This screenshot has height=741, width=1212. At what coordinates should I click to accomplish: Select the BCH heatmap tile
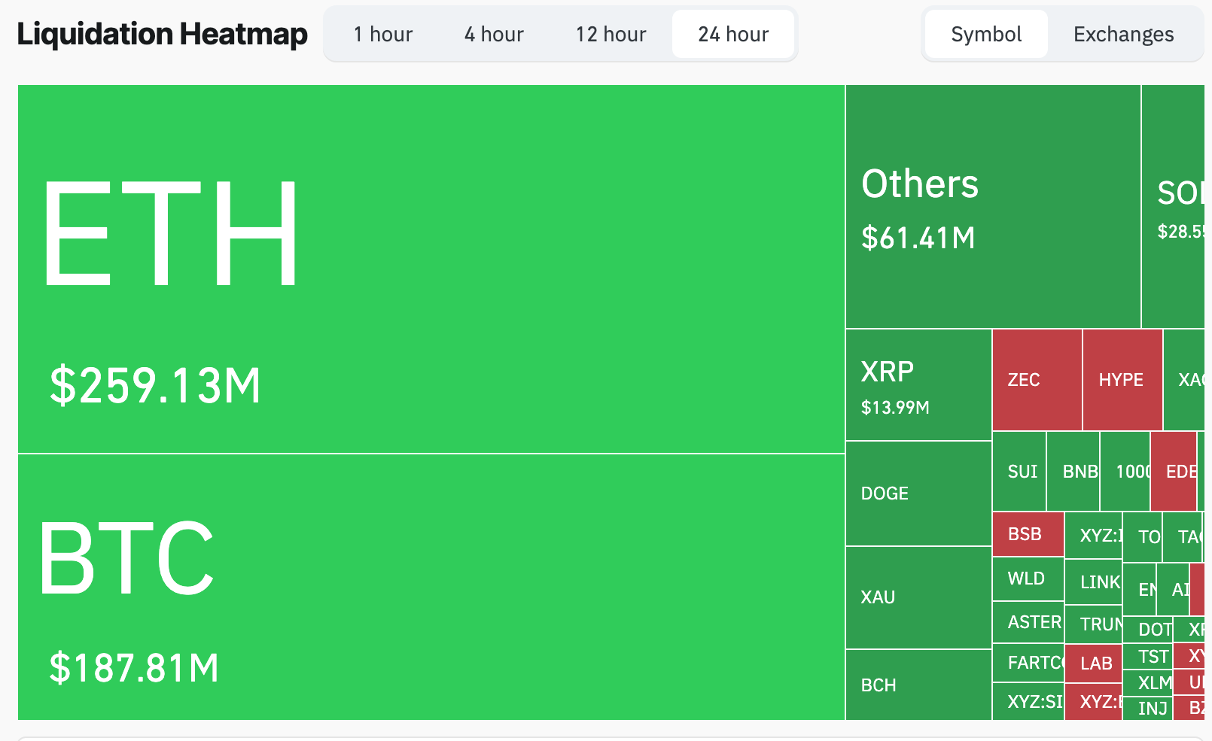[918, 685]
